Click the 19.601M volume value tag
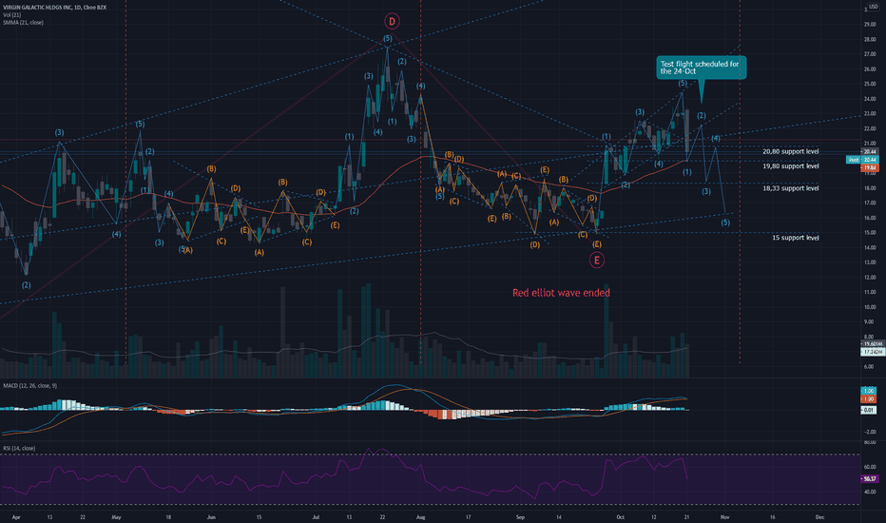886x523 pixels. tap(873, 344)
